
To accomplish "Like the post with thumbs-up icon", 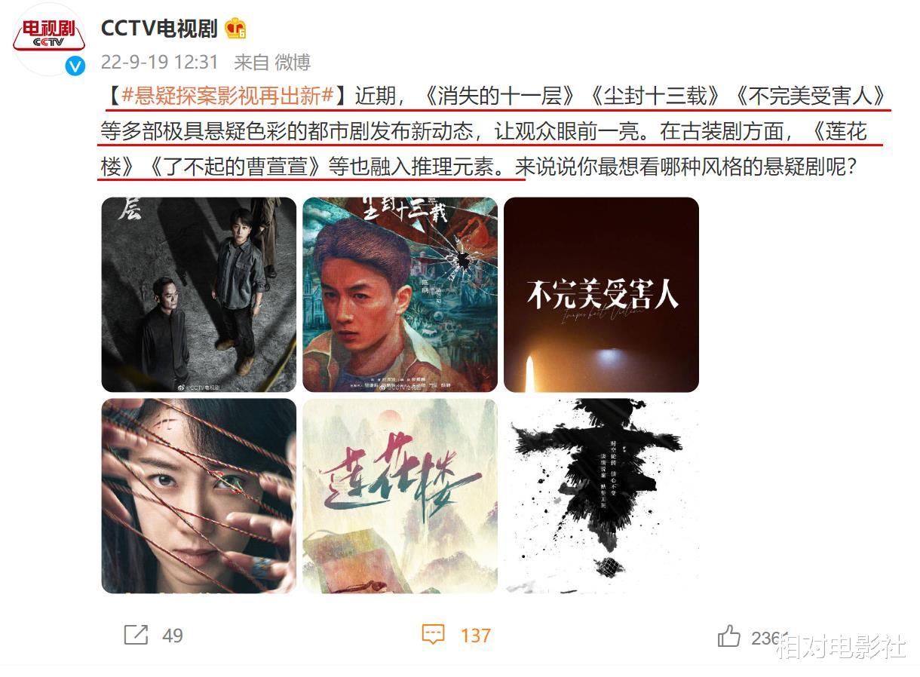I will click(x=728, y=636).
